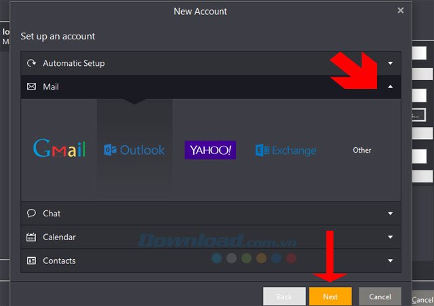434x306 pixels.
Task: Expand the Automatic Setup section arrow
Action: [x=391, y=63]
